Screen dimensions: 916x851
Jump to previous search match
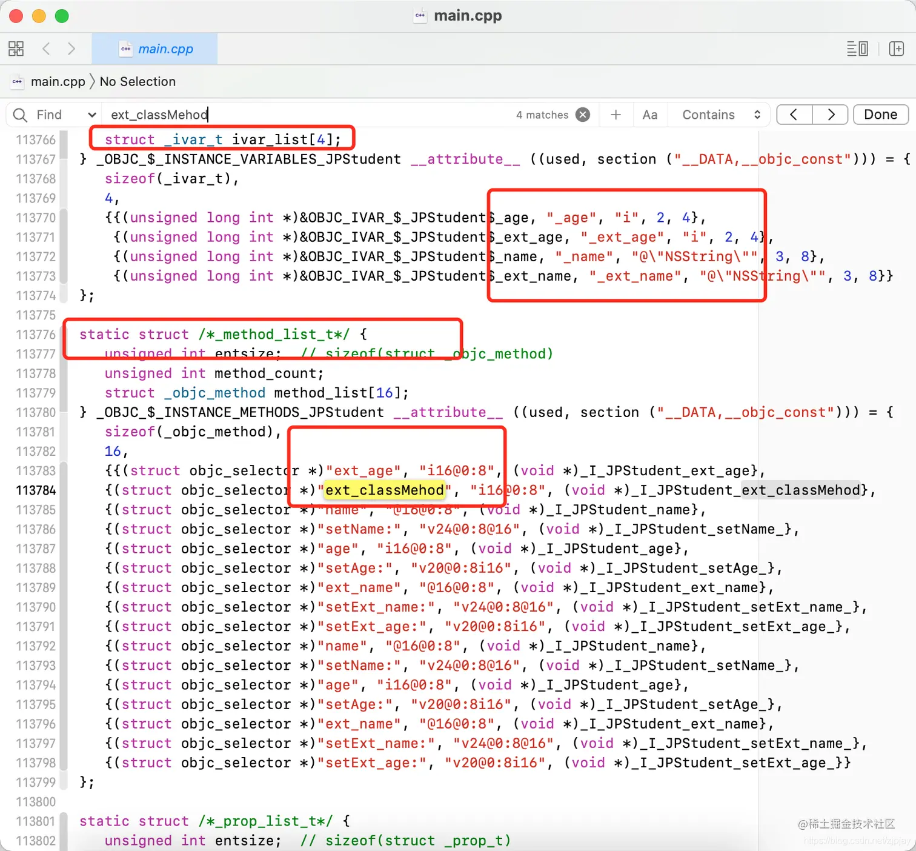pyautogui.click(x=794, y=115)
